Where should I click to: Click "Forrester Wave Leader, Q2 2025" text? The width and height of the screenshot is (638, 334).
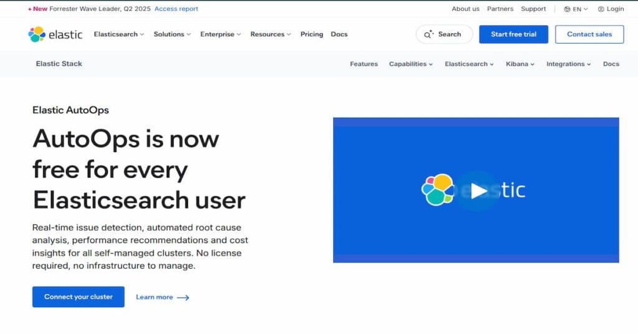[x=100, y=9]
